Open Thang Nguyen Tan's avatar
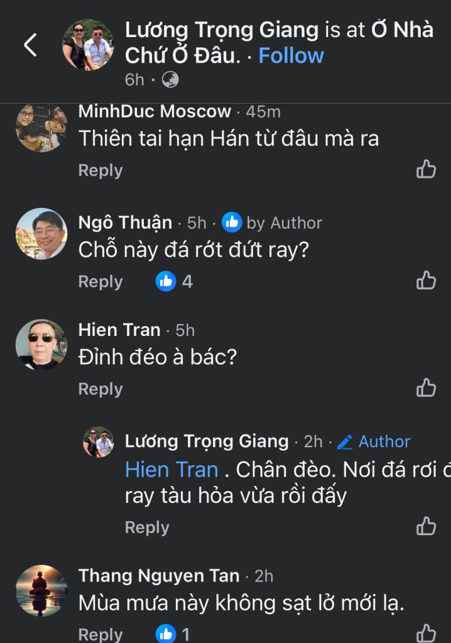 tap(41, 590)
